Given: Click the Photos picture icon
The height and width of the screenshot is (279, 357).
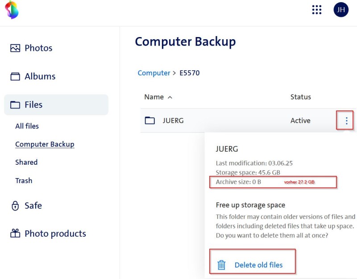Looking at the screenshot, I should click(x=15, y=48).
